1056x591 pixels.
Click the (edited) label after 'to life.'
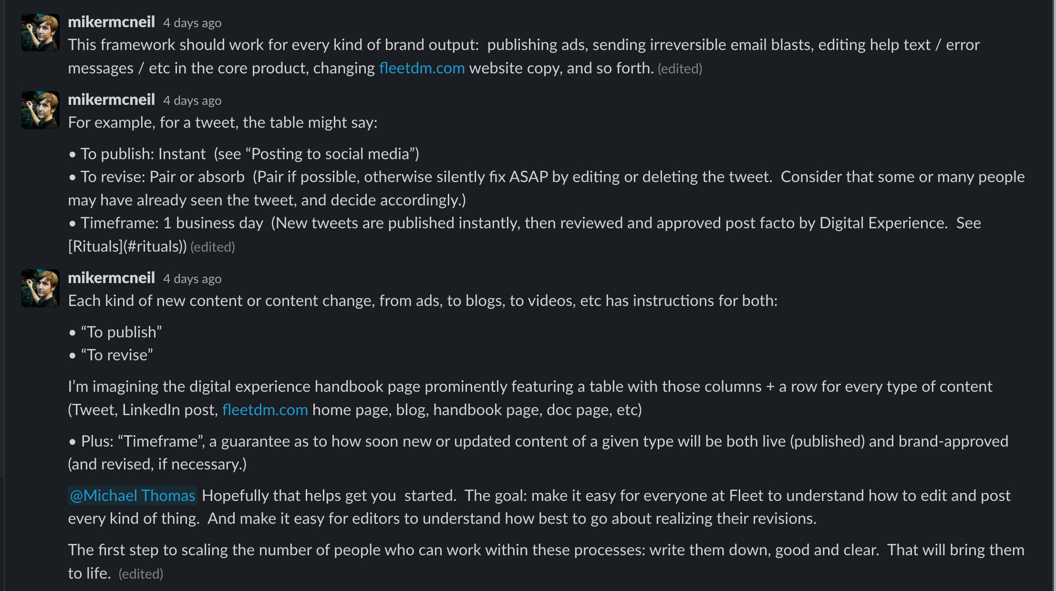[141, 574]
